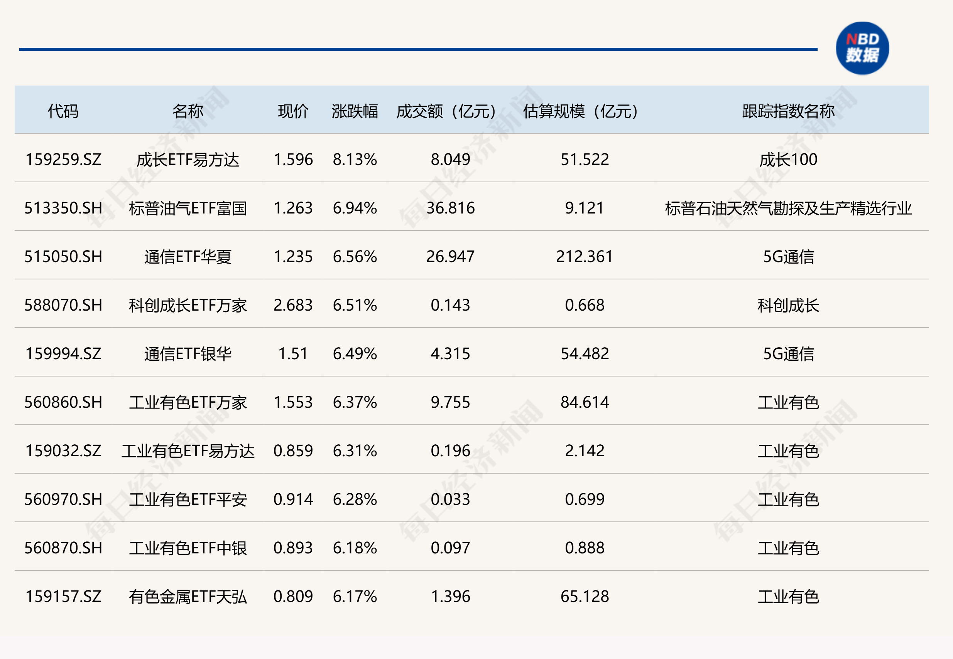The width and height of the screenshot is (953, 659).
Task: Select the 跟踪指数名称 column header
Action: (788, 111)
